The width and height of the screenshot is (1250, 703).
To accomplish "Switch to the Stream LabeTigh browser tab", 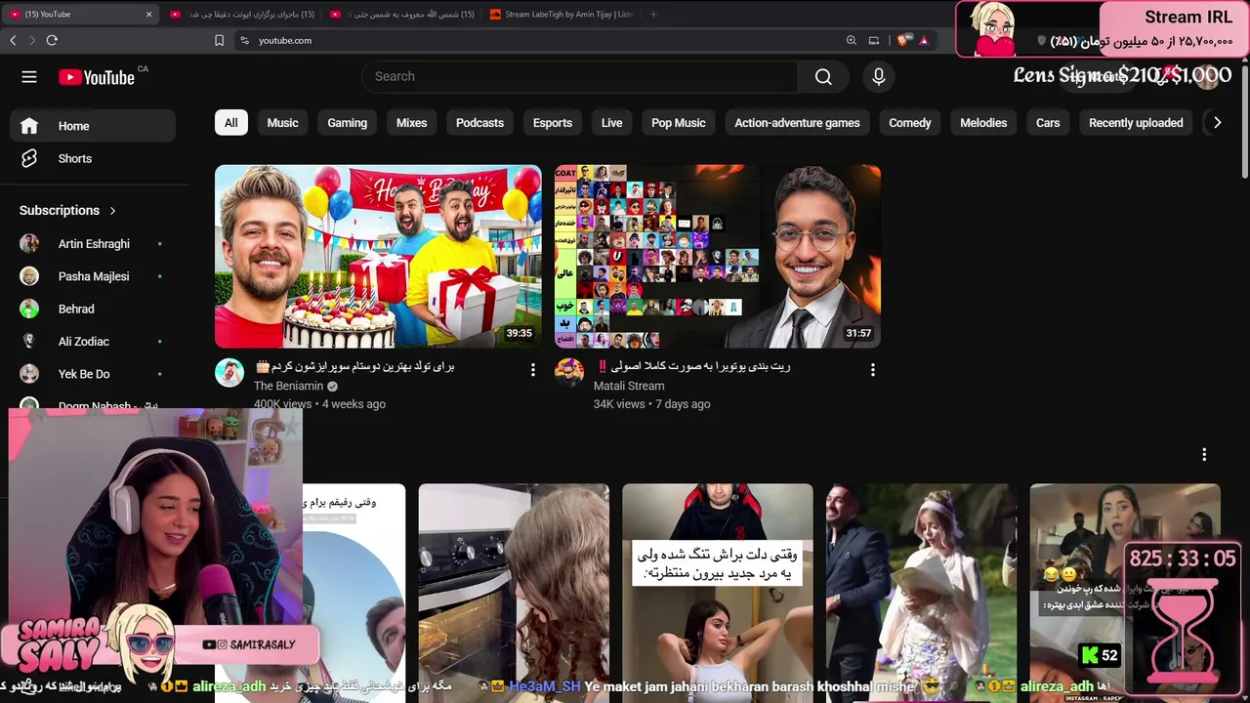I will [x=562, y=14].
